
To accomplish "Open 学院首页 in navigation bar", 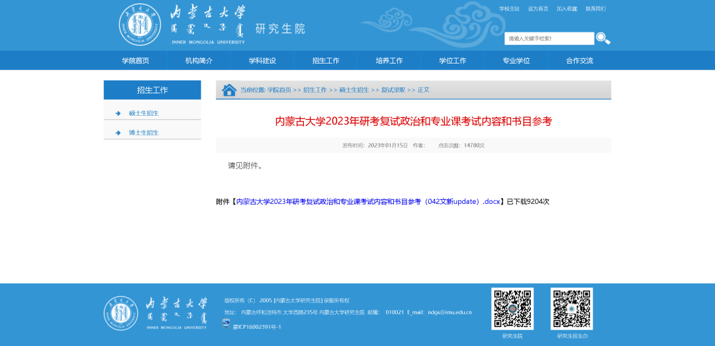I will coord(136,61).
